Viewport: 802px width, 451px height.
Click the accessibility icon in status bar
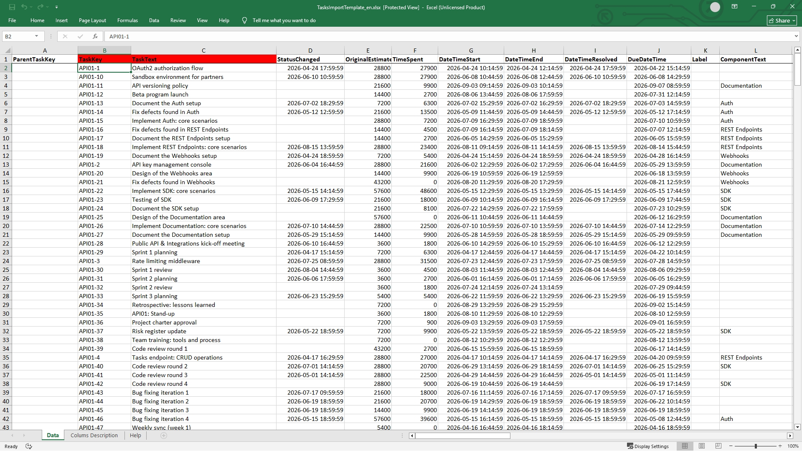coord(29,446)
